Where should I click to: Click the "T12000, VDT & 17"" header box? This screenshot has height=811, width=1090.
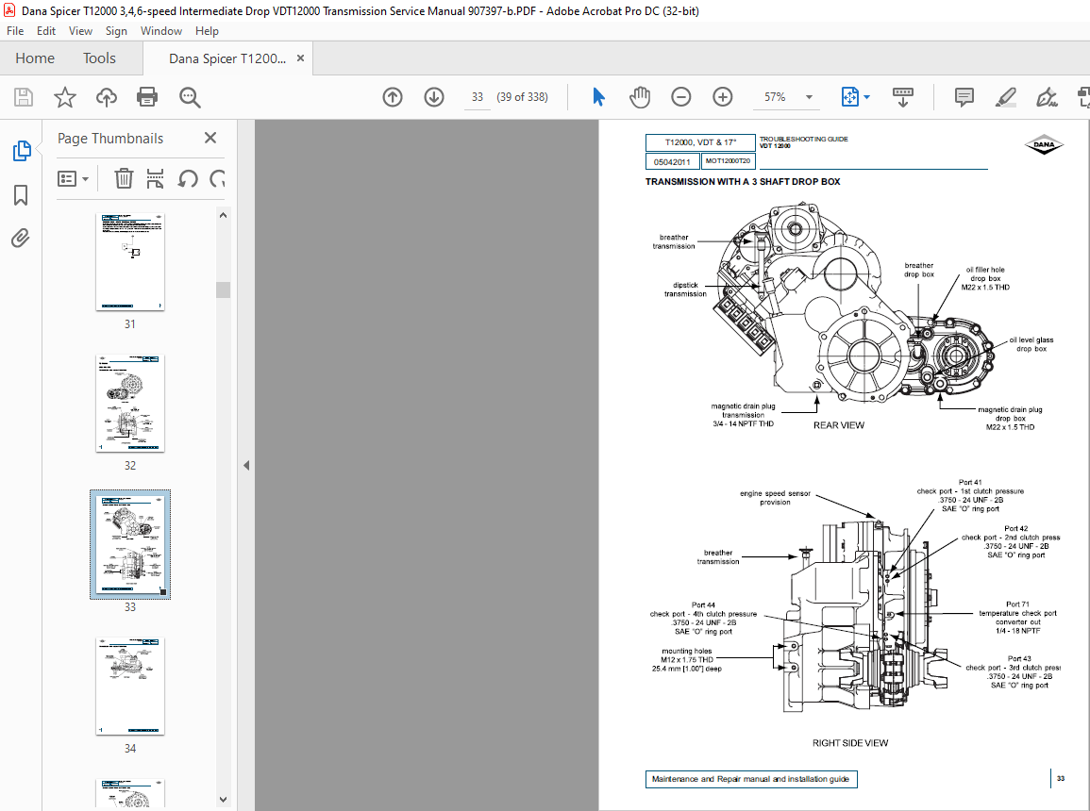pos(700,142)
